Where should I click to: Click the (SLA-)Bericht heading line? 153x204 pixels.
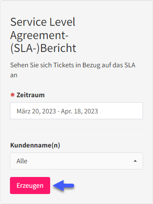43,48
